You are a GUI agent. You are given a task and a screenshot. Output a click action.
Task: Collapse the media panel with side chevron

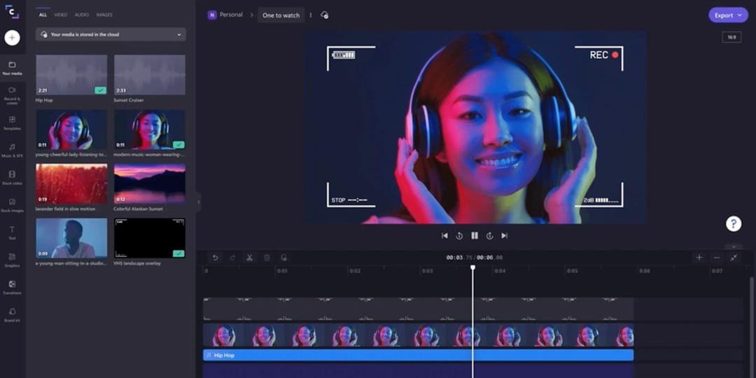[x=198, y=202]
